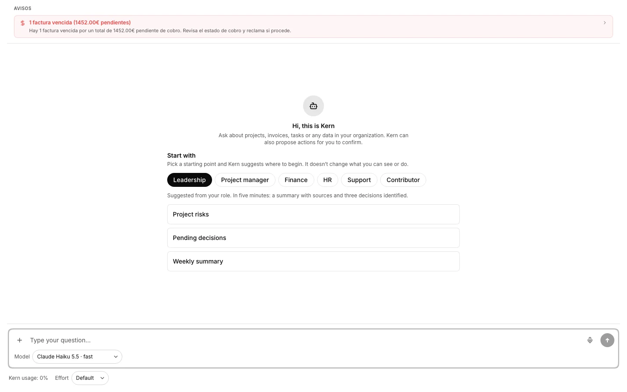Viewport: 627px width, 392px height.
Task: Click the overdue invoice description text
Action: [160, 30]
